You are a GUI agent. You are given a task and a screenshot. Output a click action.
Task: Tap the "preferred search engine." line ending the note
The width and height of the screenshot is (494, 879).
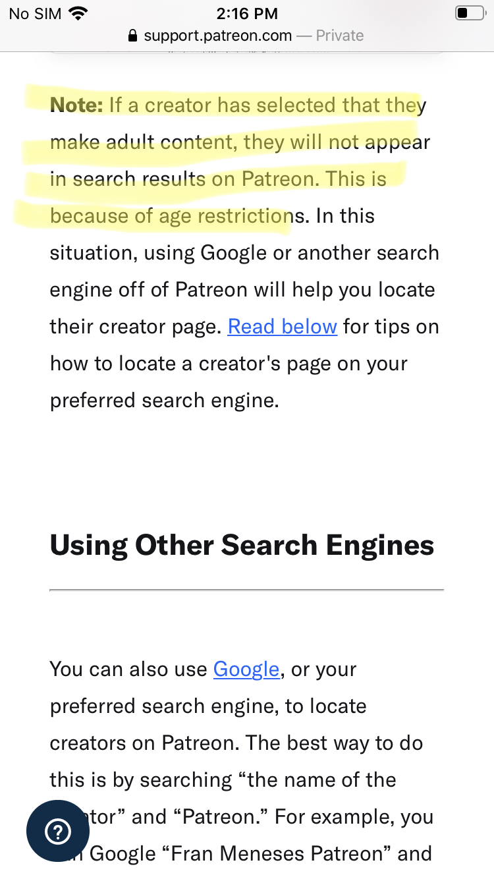click(x=165, y=401)
